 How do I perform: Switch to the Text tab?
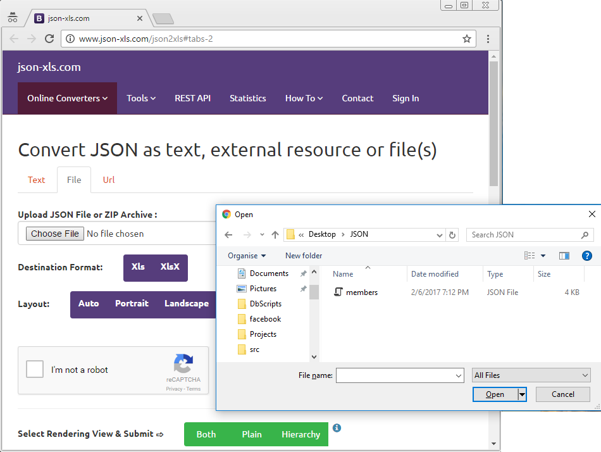[37, 180]
